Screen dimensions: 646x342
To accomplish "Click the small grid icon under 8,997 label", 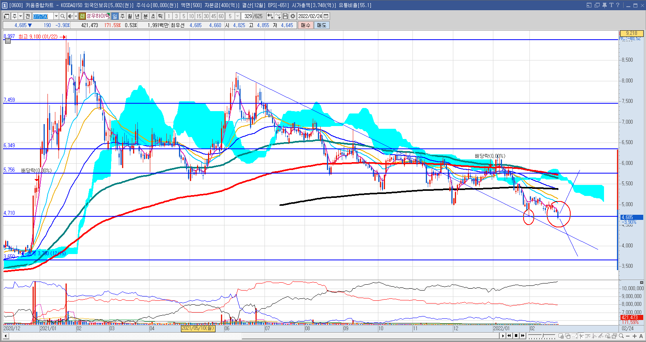I will (x=8, y=41).
